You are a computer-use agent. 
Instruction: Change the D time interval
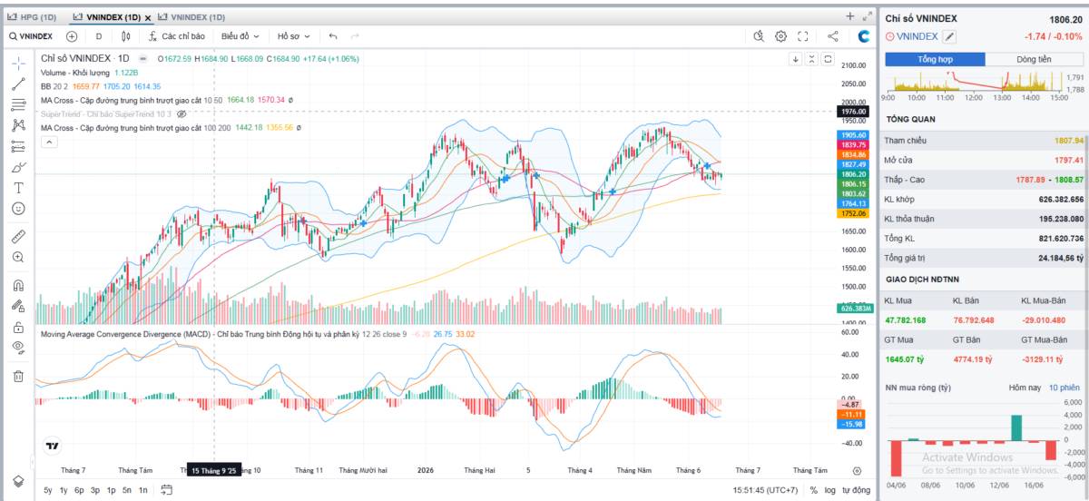pyautogui.click(x=99, y=36)
